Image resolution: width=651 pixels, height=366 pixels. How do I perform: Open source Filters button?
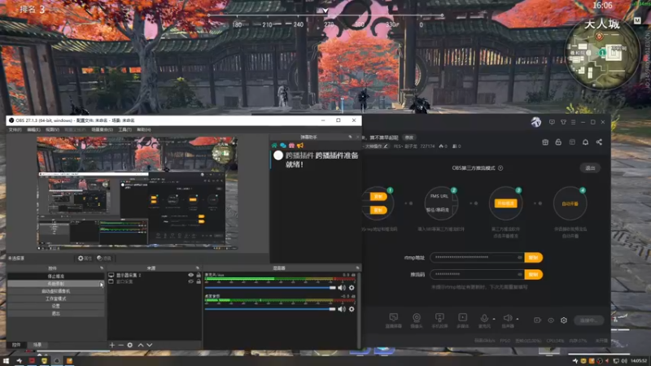coord(104,258)
